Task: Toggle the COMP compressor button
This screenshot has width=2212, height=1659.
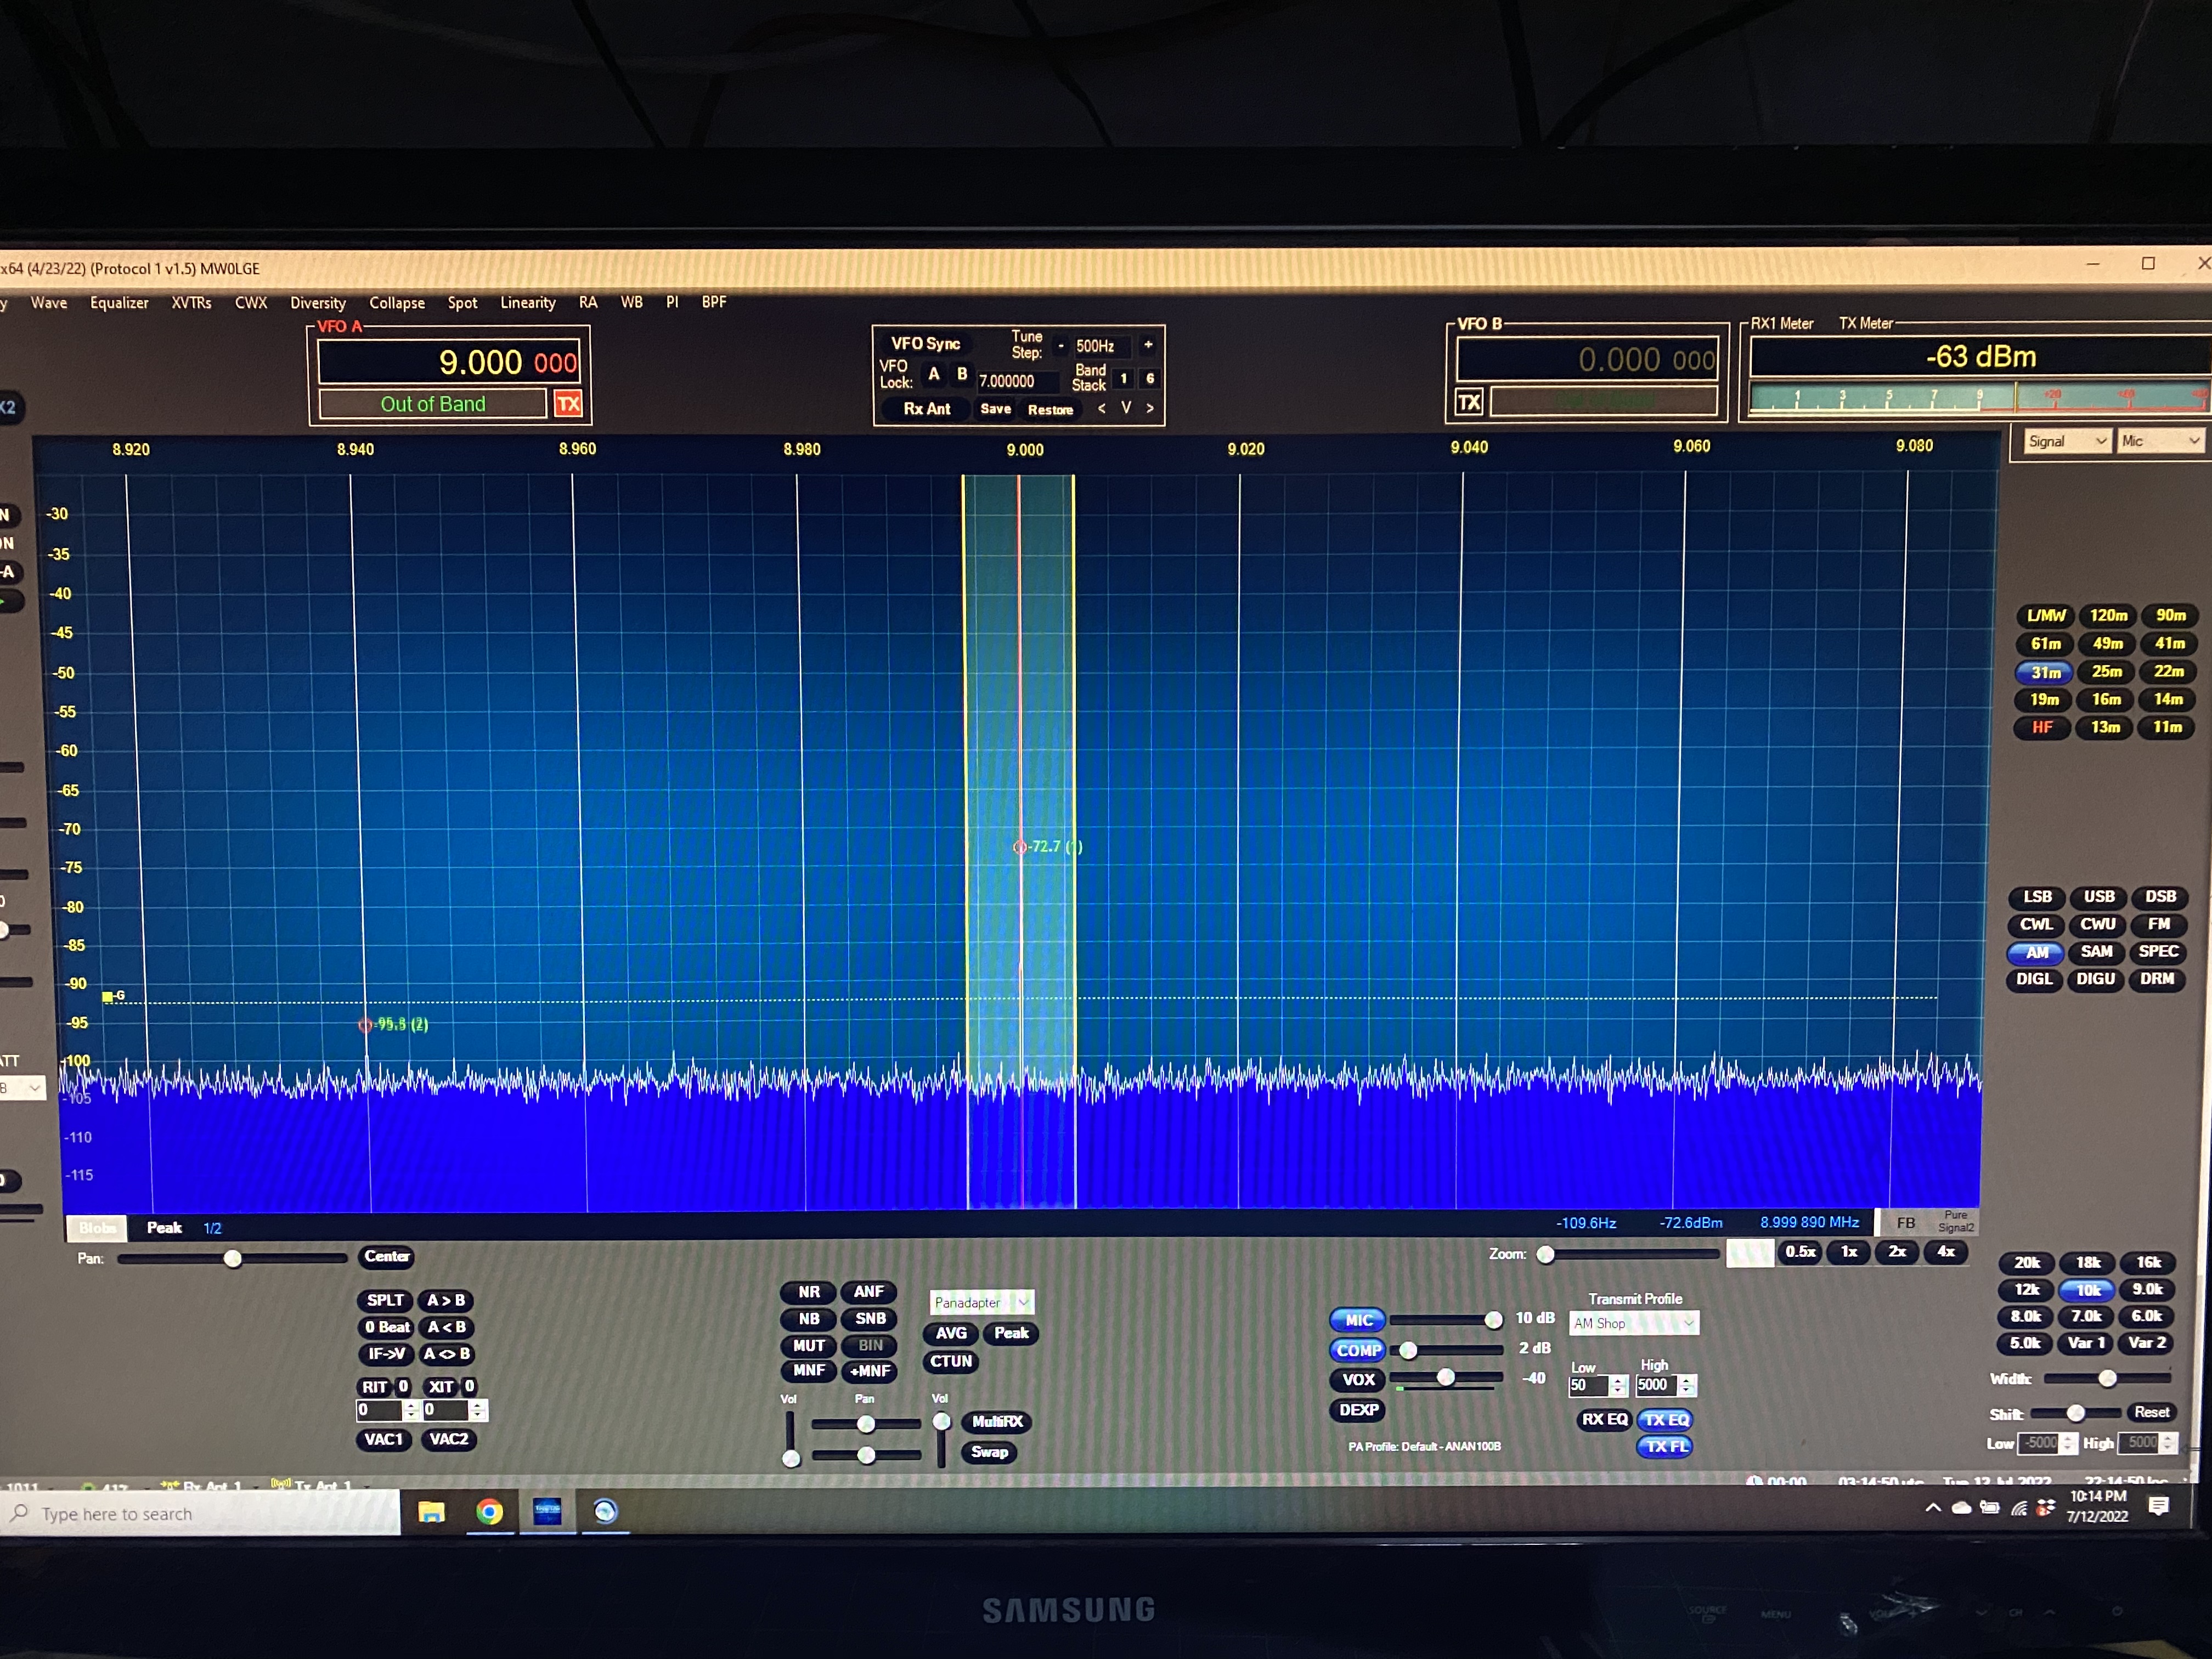Action: (1358, 1350)
